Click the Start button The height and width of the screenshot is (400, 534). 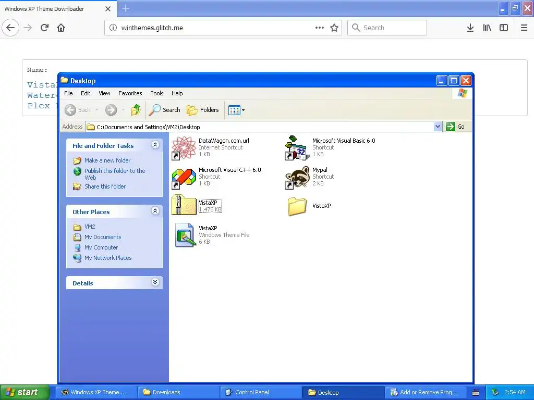click(x=24, y=392)
